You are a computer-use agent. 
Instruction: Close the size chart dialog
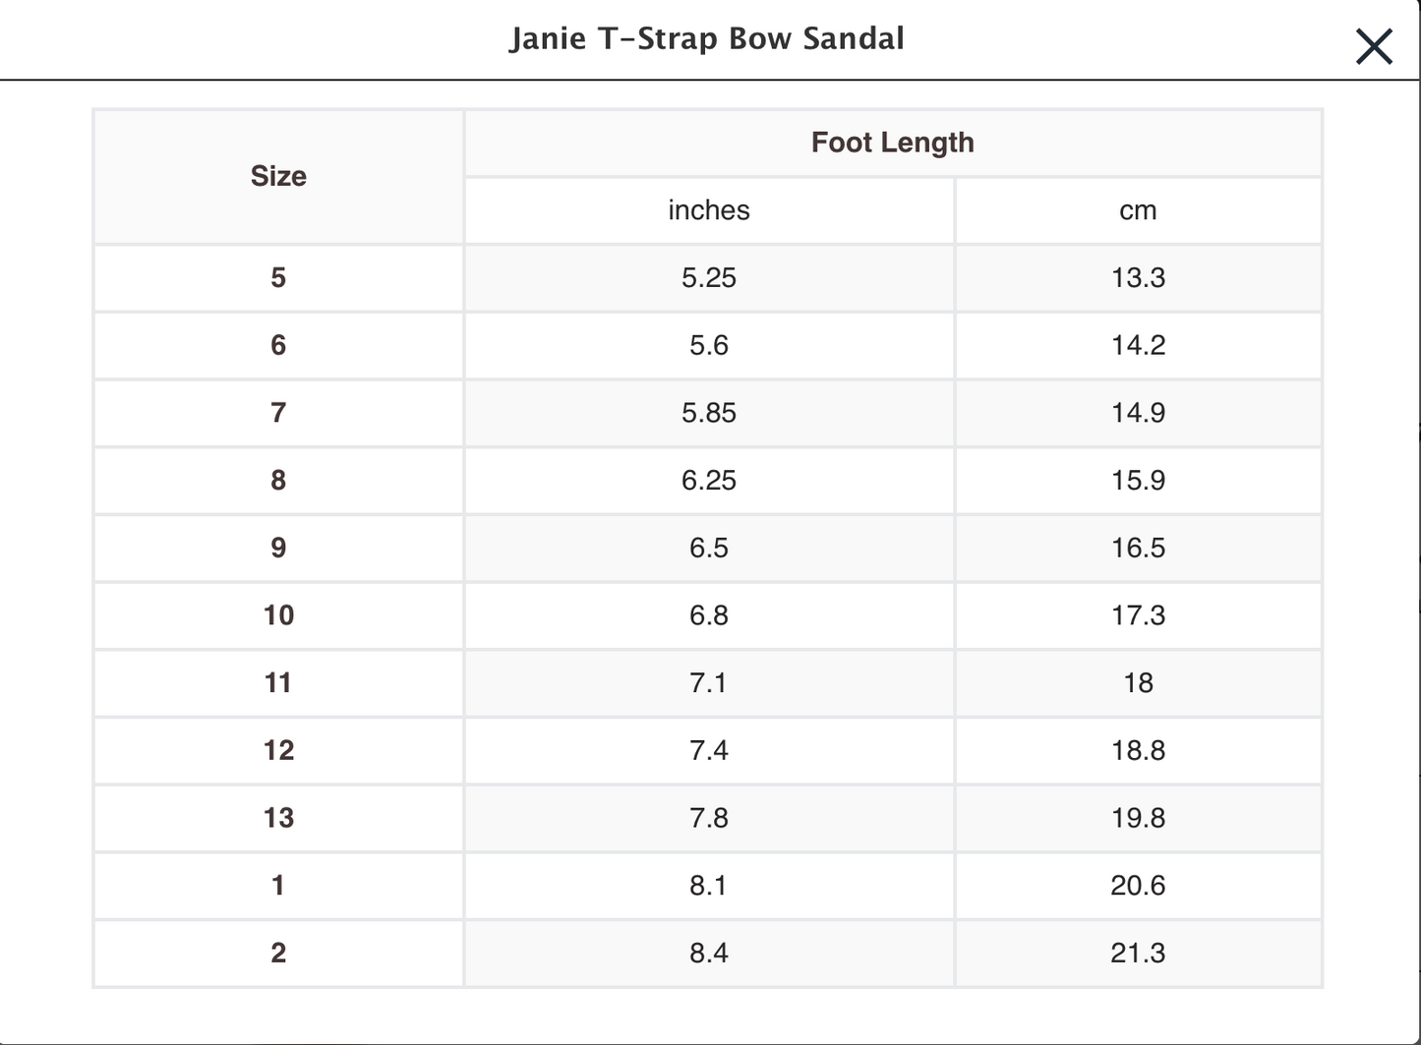point(1373,46)
